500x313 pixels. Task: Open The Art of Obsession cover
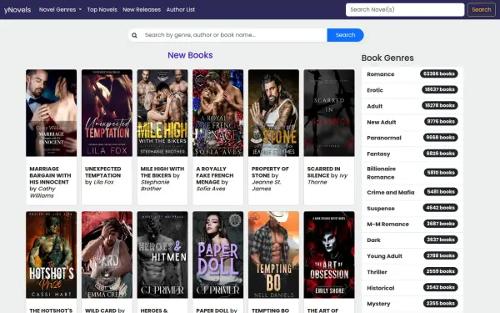tap(329, 255)
